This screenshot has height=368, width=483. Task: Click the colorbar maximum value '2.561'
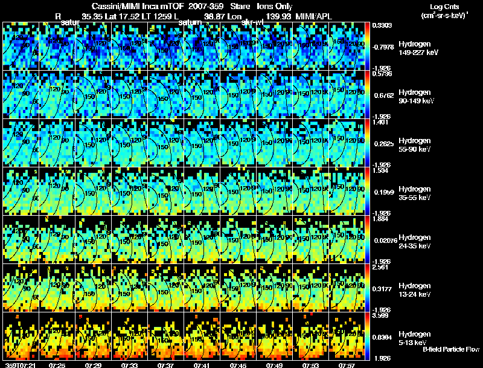(380, 267)
